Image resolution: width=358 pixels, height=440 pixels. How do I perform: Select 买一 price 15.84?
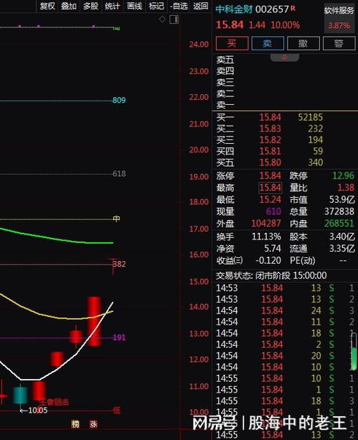270,117
